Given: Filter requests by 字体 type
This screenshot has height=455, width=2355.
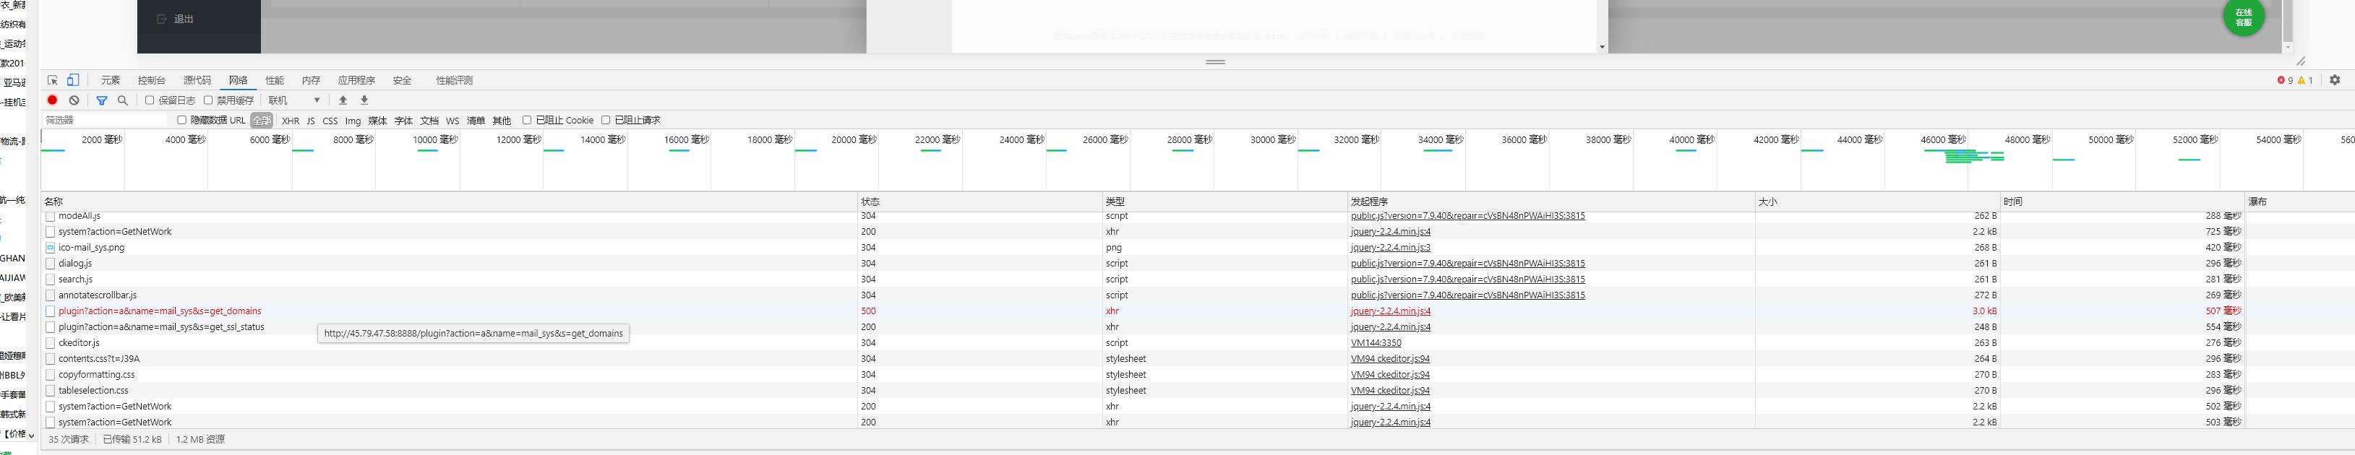Looking at the screenshot, I should (403, 121).
